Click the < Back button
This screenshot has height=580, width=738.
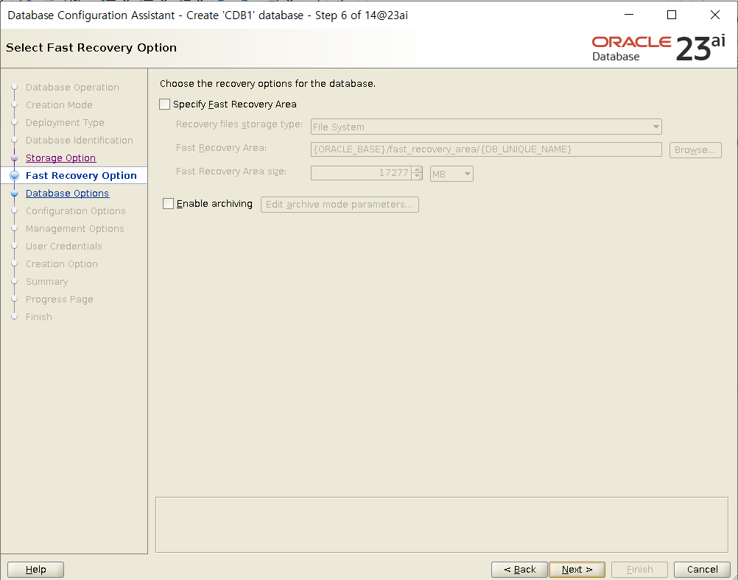tap(519, 569)
